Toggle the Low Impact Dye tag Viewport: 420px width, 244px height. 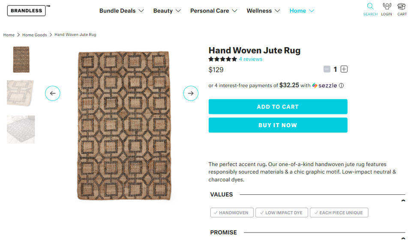282,213
